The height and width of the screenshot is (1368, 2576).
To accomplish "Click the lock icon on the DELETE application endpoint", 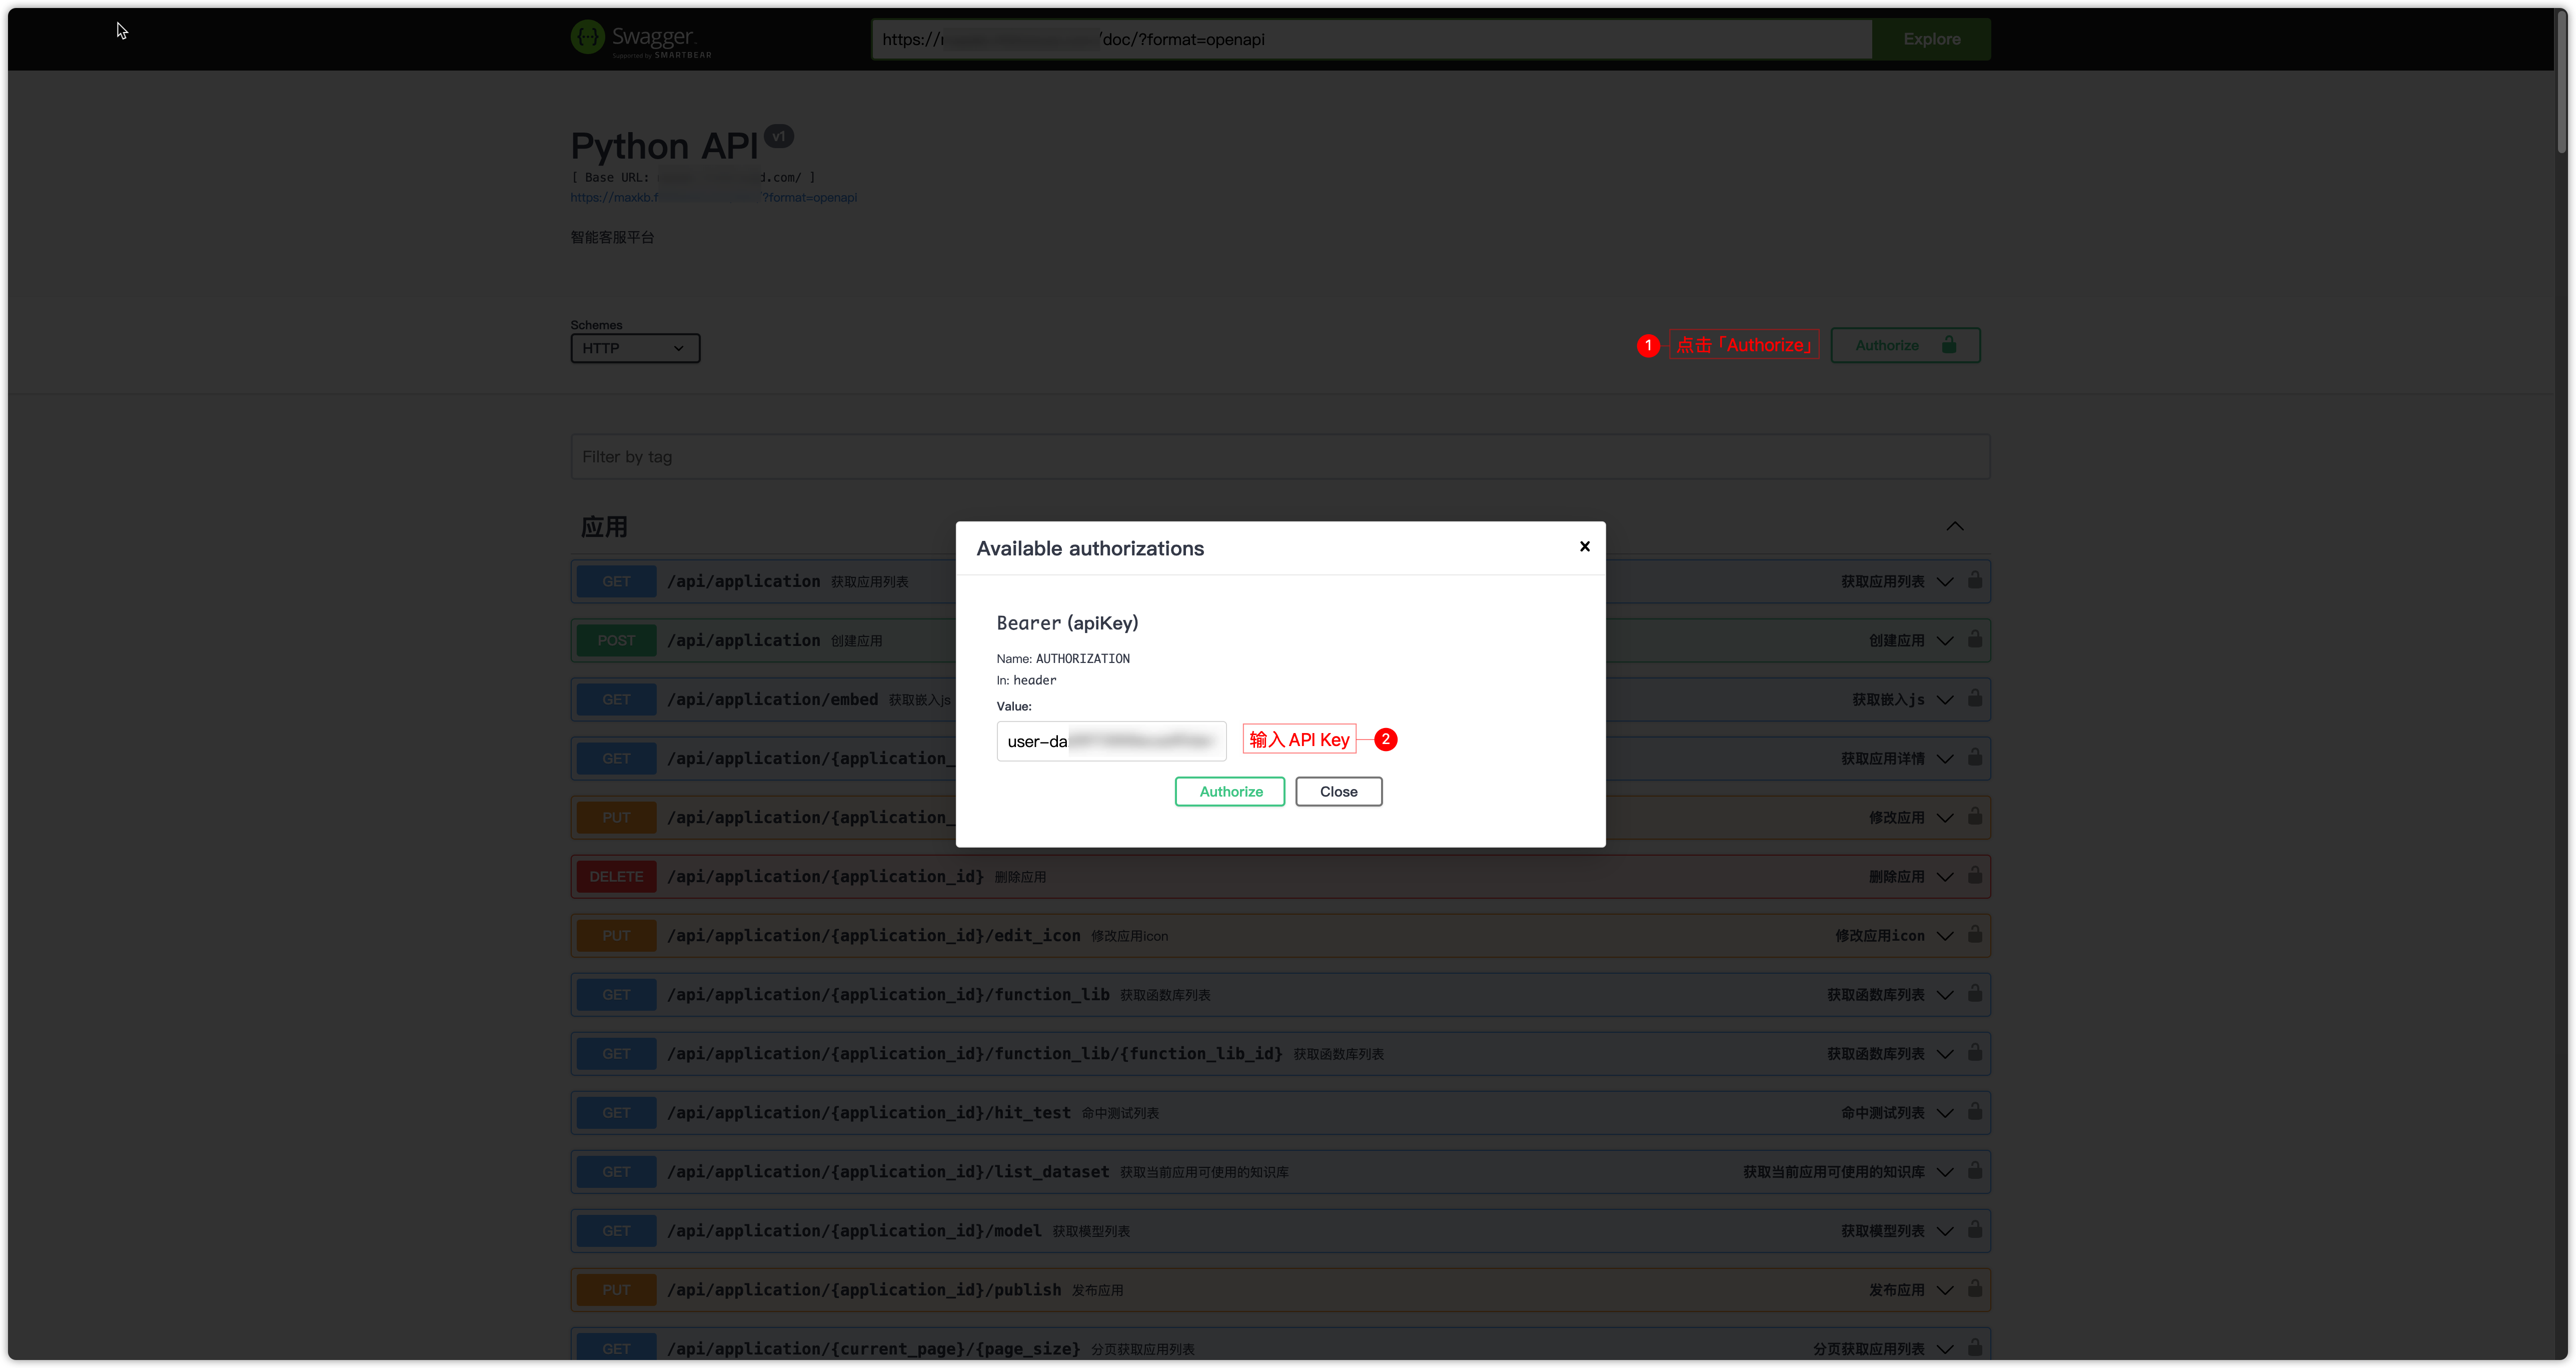I will 1975,875.
